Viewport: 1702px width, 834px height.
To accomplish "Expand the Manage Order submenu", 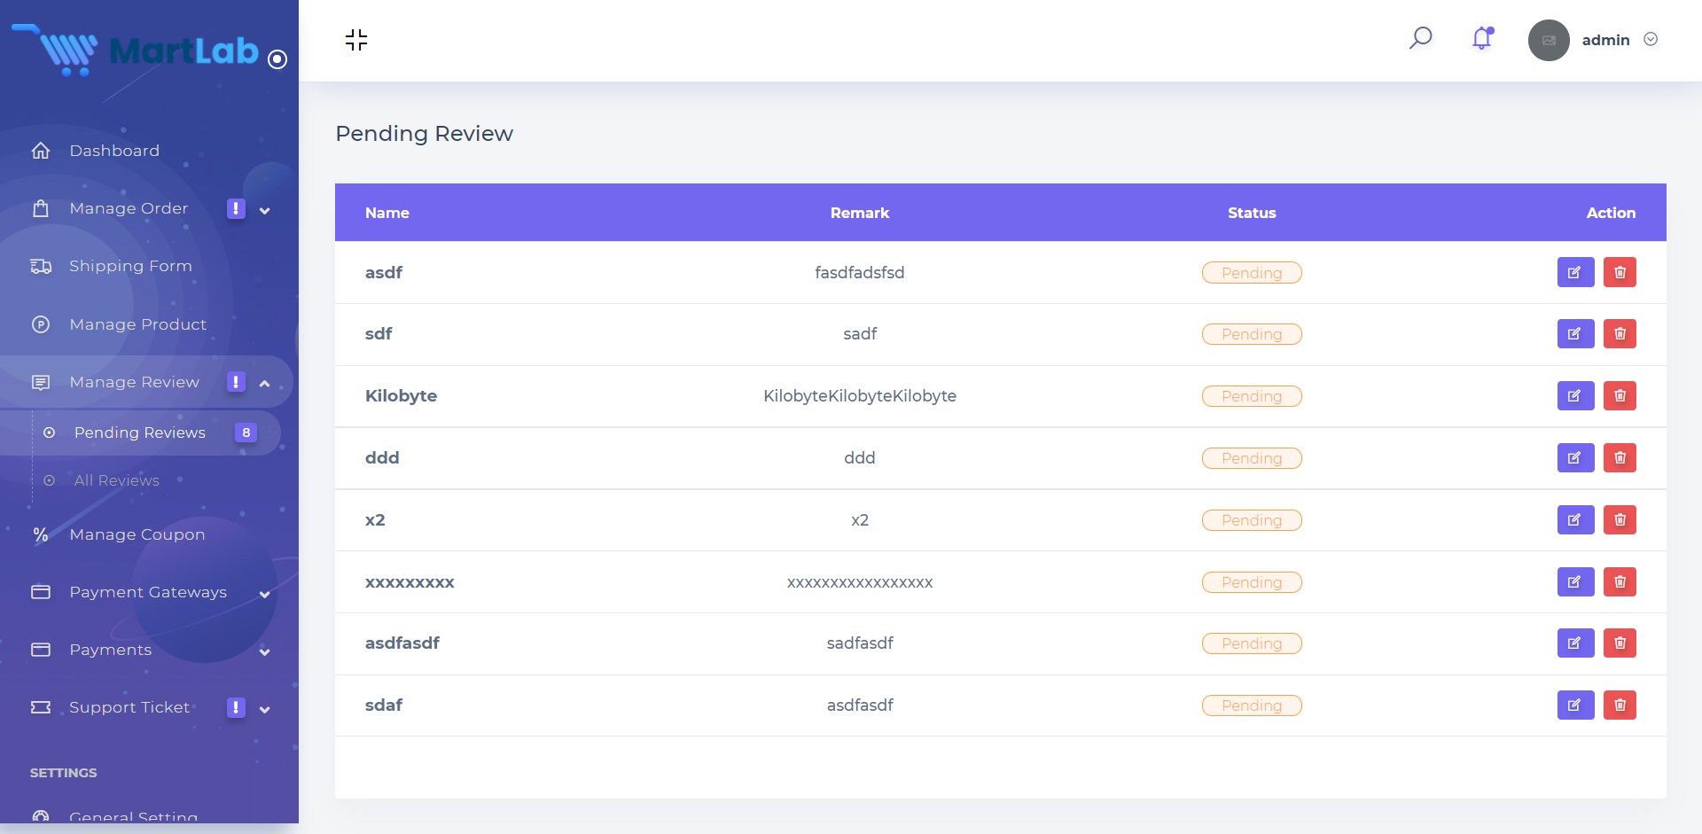I will (264, 210).
